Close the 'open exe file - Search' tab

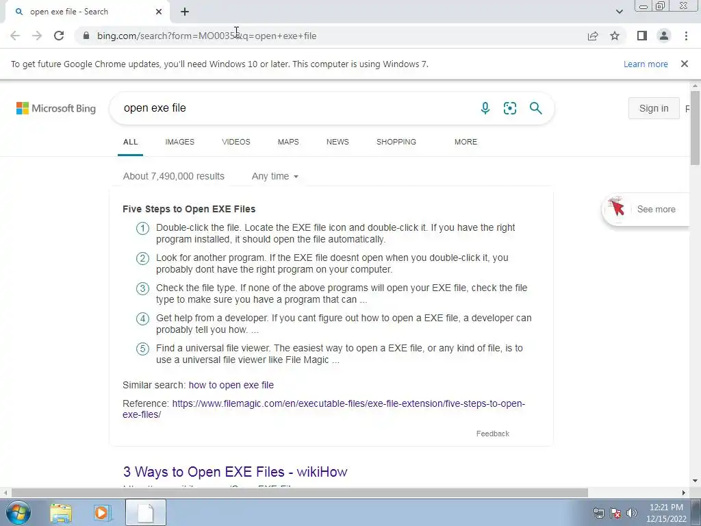click(x=159, y=12)
